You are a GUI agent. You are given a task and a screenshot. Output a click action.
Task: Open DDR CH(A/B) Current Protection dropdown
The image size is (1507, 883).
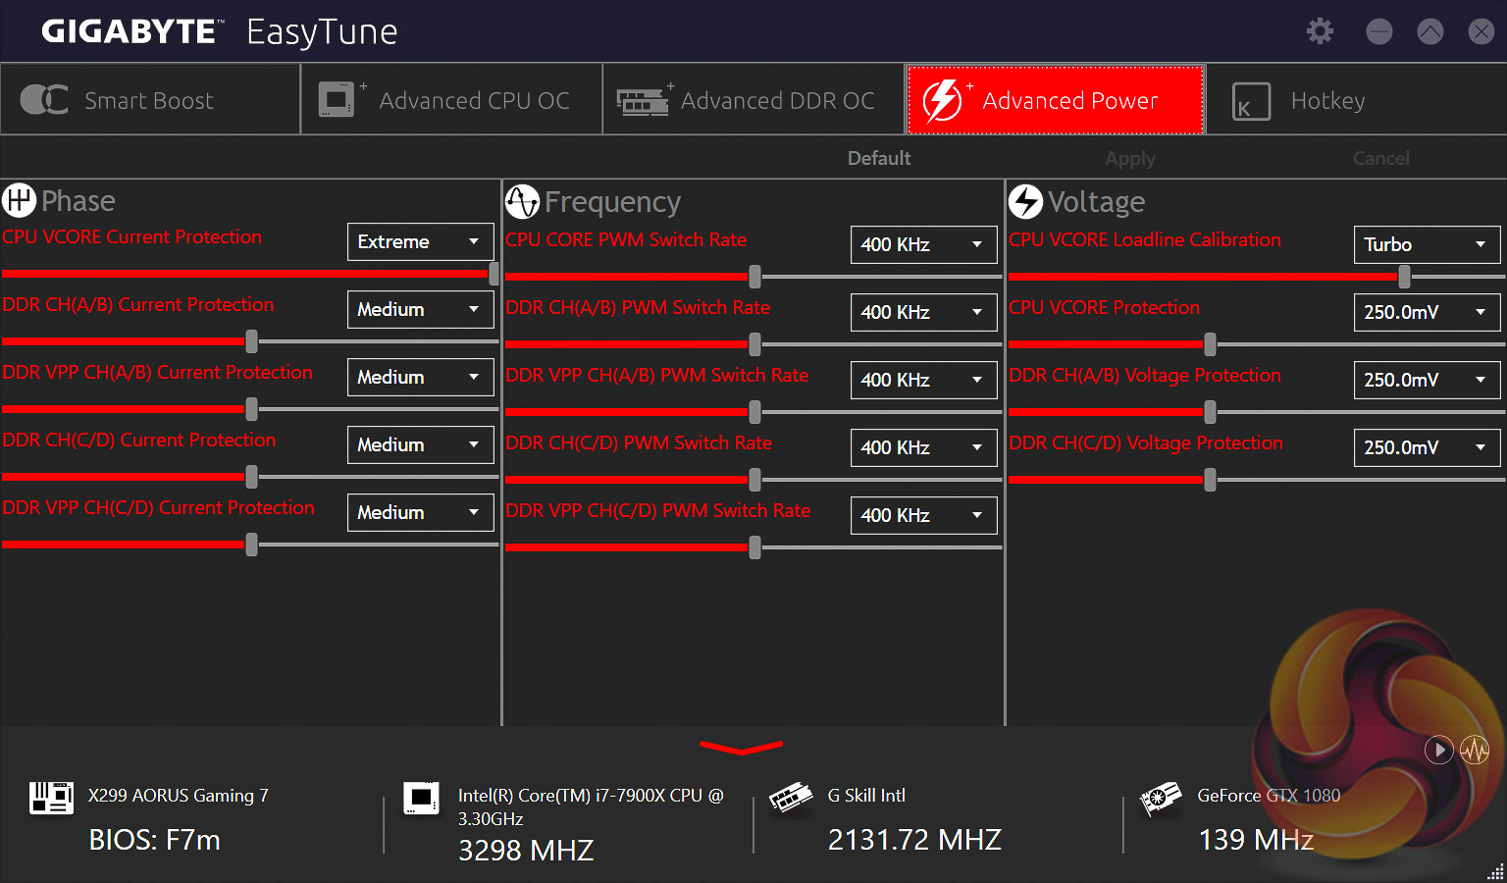[420, 309]
